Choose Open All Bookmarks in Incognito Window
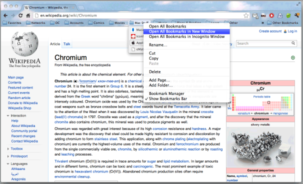 pyautogui.click(x=186, y=36)
